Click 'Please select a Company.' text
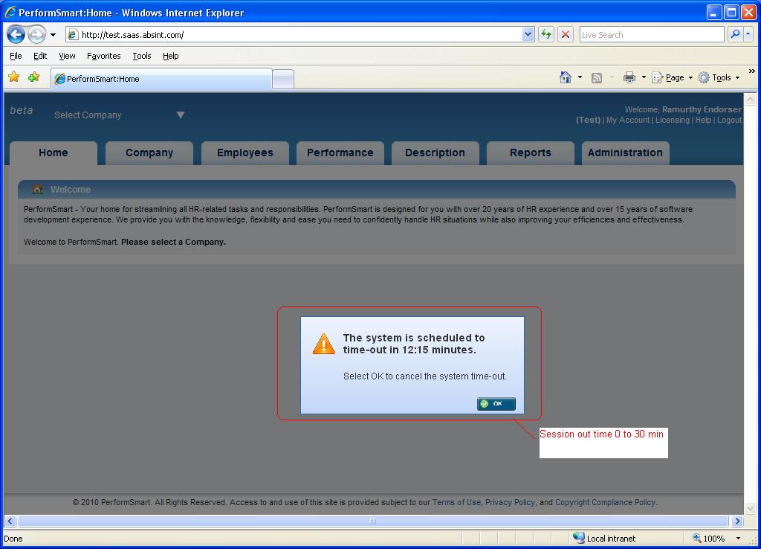The height and width of the screenshot is (549, 761). click(173, 242)
